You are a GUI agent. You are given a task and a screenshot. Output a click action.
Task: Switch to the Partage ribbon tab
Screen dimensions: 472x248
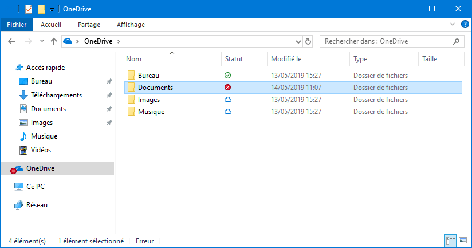pyautogui.click(x=89, y=25)
